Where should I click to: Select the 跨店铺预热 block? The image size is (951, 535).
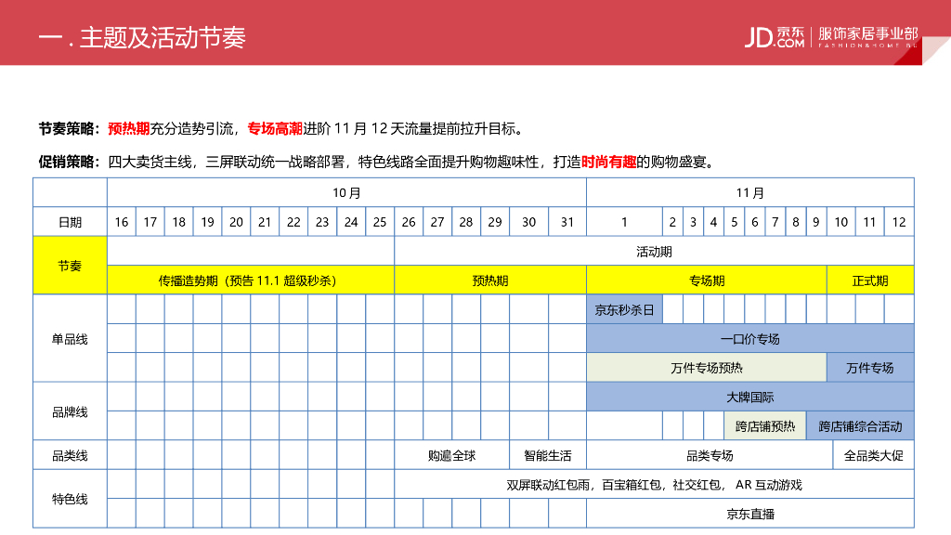click(765, 426)
